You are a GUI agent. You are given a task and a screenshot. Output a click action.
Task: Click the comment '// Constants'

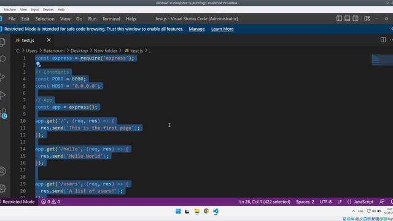point(52,72)
